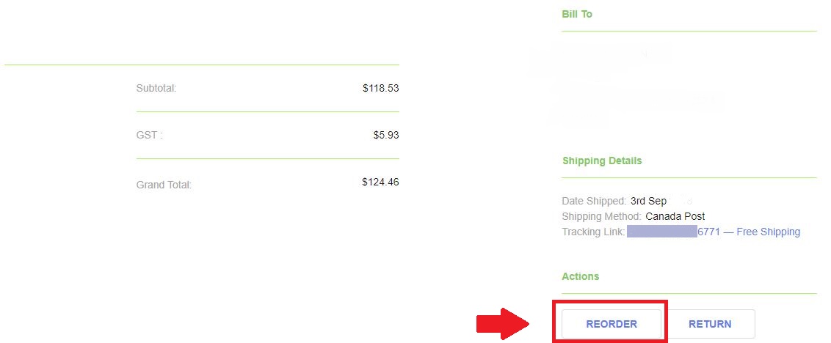The image size is (831, 343).
Task: Click the GST label
Action: (x=149, y=135)
